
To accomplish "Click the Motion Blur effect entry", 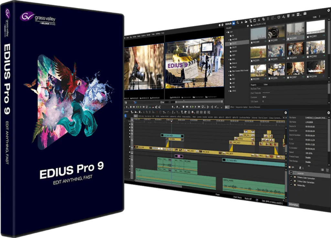I will (301, 185).
